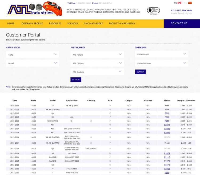Open the Piston Length dropdown
Viewport: 200px width, 175px height.
tap(162, 54)
